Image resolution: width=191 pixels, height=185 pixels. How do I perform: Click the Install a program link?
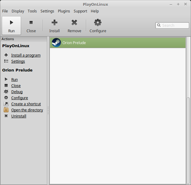coord(26,55)
